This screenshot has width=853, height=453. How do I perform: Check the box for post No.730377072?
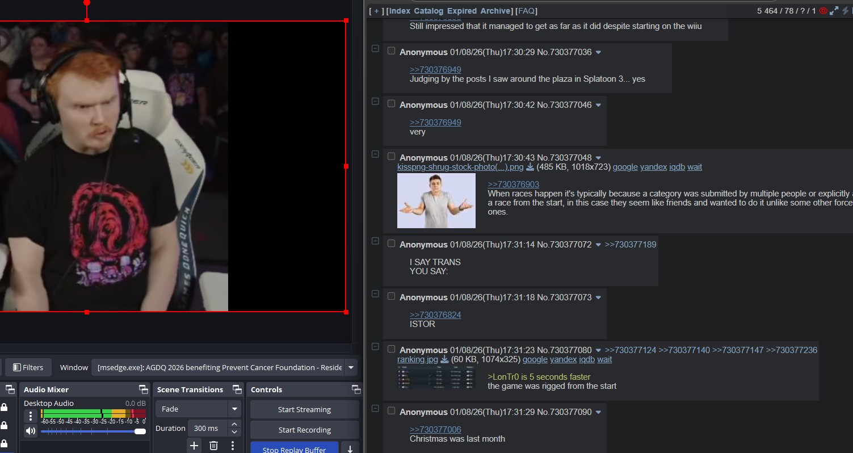point(391,244)
